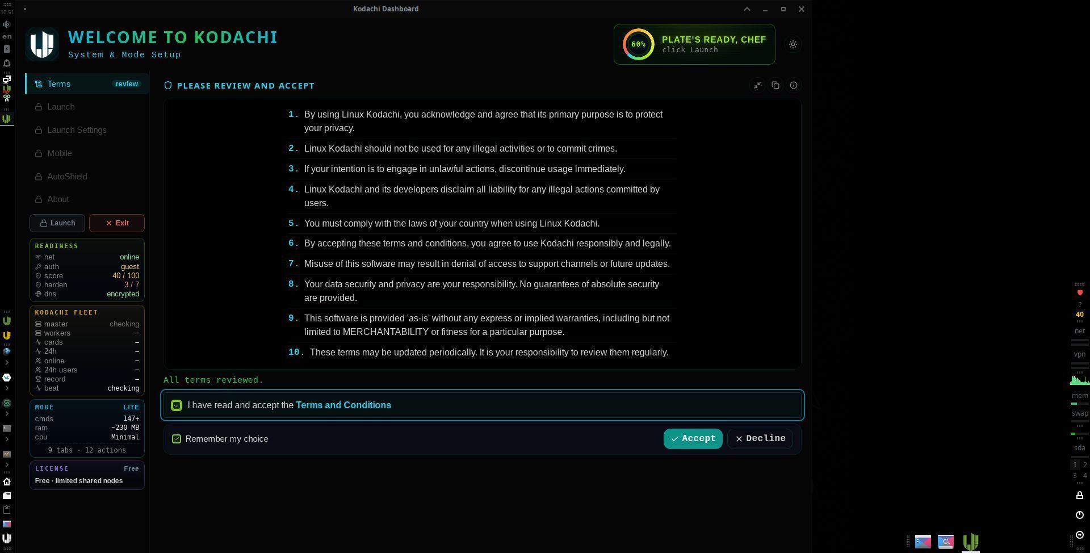Copy terms using the copy icon
This screenshot has height=553, width=1090.
click(775, 85)
